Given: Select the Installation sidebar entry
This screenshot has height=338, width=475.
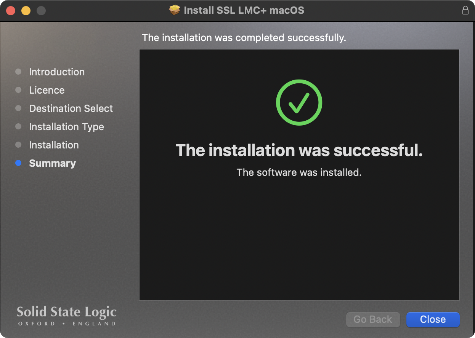Looking at the screenshot, I should [54, 145].
